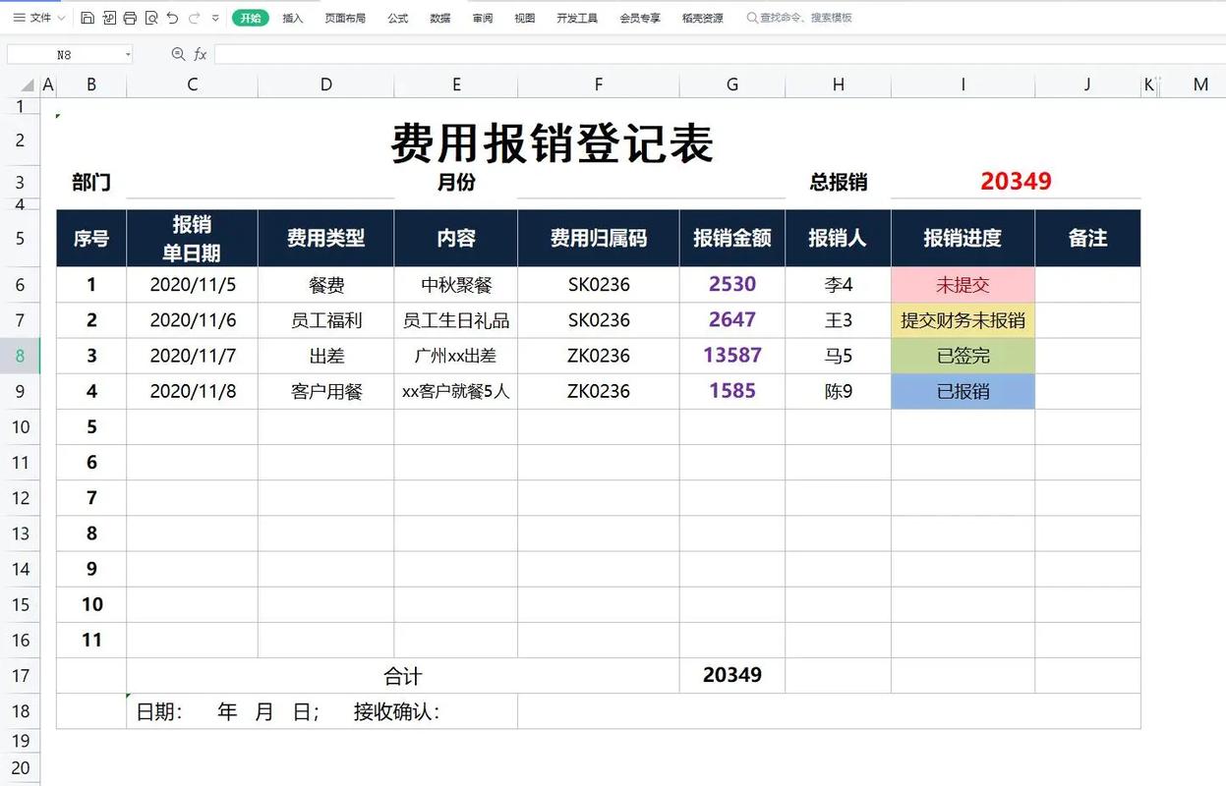The image size is (1226, 786).
Task: Click the 报销进度 header cell
Action: coord(963,238)
